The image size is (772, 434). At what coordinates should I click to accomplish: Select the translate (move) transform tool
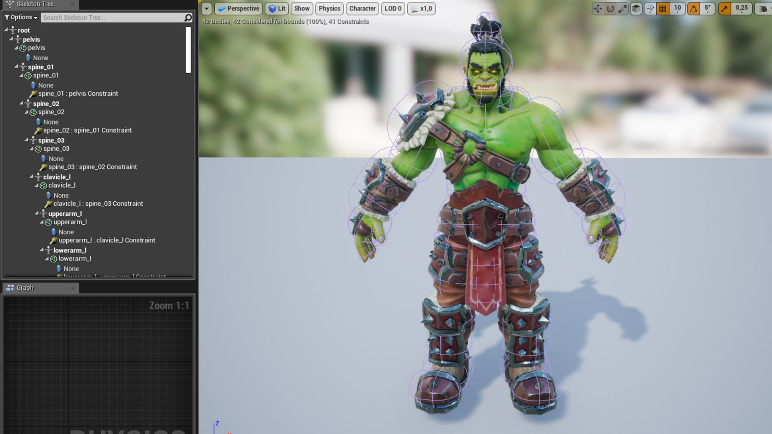coord(598,8)
